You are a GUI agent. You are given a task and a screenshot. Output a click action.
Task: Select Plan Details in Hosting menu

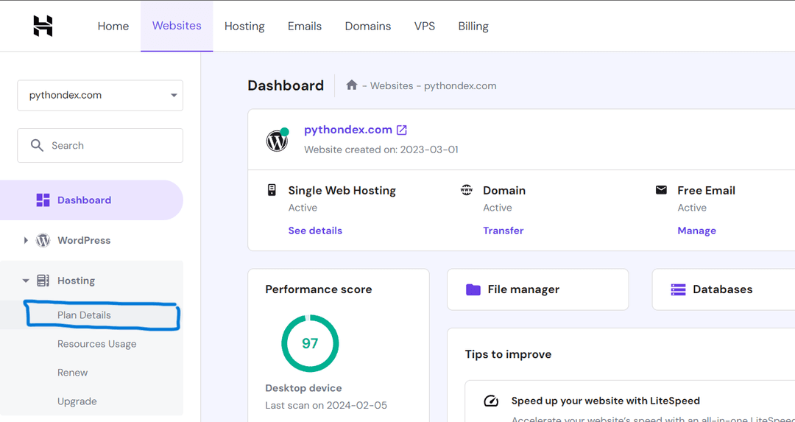[85, 315]
